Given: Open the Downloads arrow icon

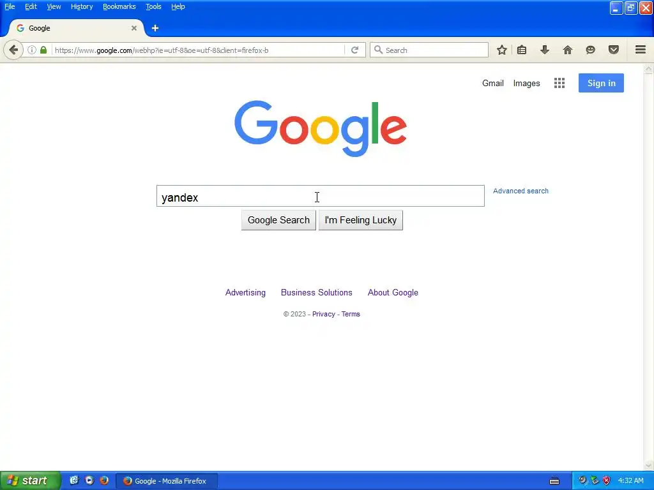Looking at the screenshot, I should click(545, 50).
